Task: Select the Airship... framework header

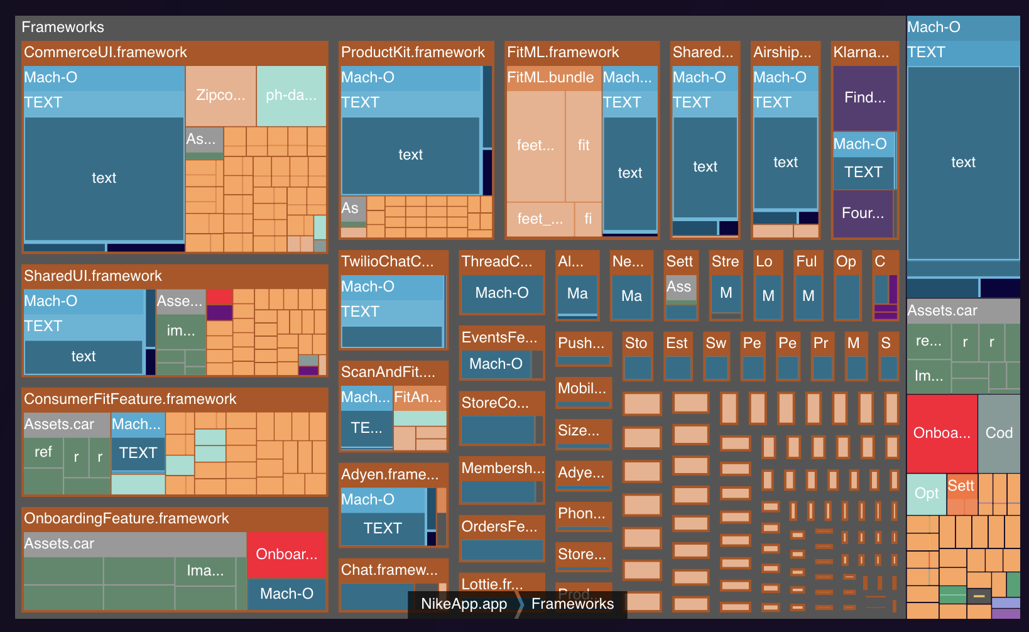Action: (x=786, y=53)
